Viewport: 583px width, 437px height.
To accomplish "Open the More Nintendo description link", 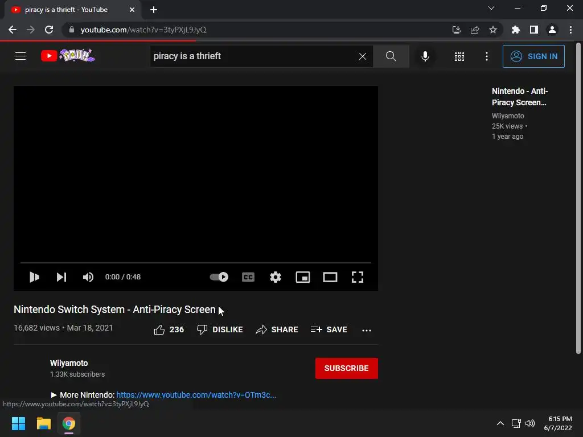I will tap(196, 395).
